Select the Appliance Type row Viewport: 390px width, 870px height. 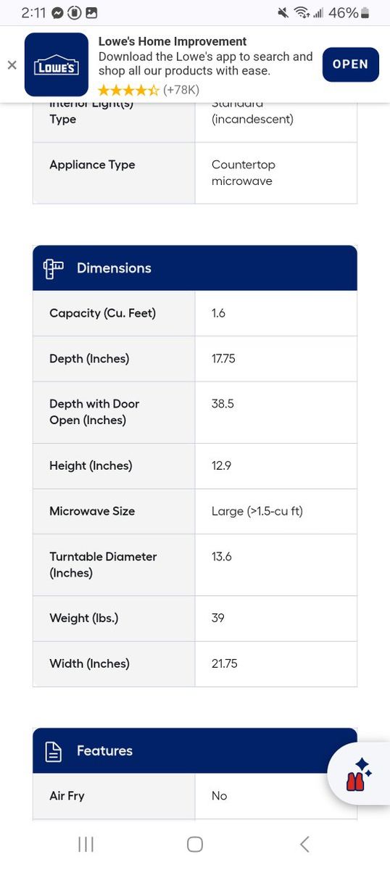click(x=195, y=173)
